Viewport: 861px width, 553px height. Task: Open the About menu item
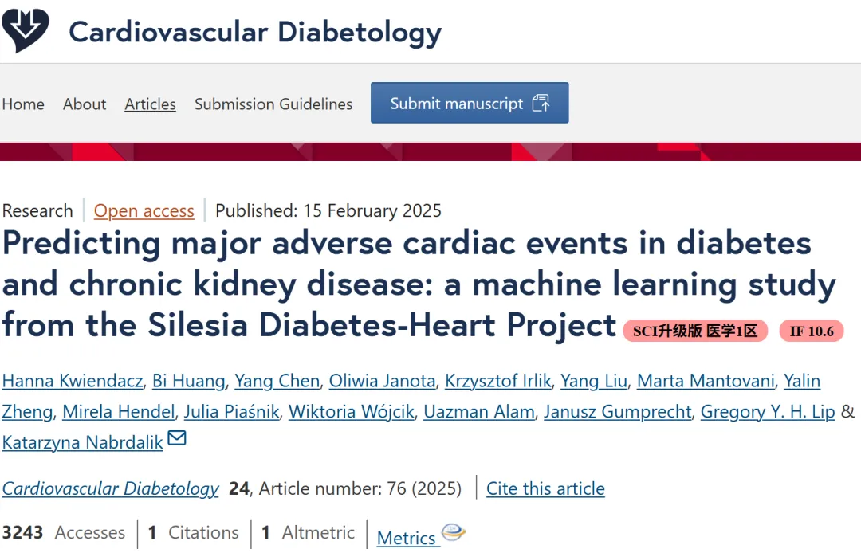[x=85, y=104]
